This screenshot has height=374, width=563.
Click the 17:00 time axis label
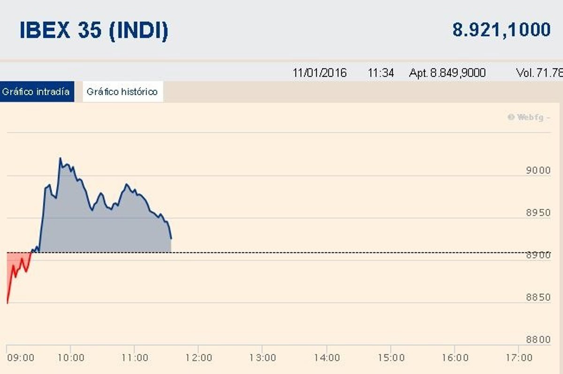tap(519, 358)
